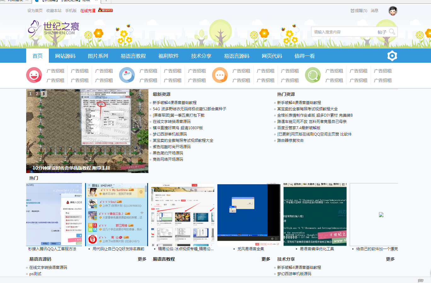Click 更多 beside 易语言教程
The height and width of the screenshot is (283, 431).
click(x=266, y=259)
